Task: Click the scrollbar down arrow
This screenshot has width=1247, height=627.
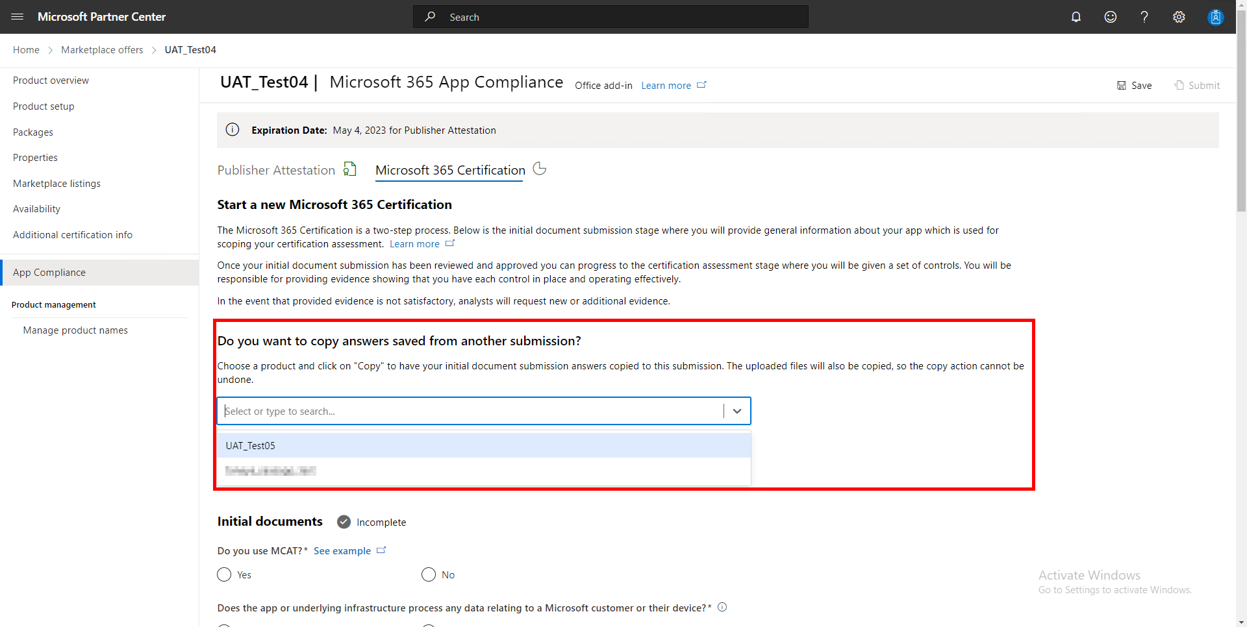Action: (x=1241, y=622)
